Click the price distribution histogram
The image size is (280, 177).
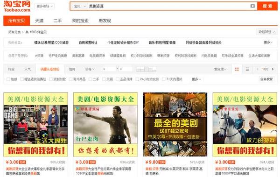(146, 69)
